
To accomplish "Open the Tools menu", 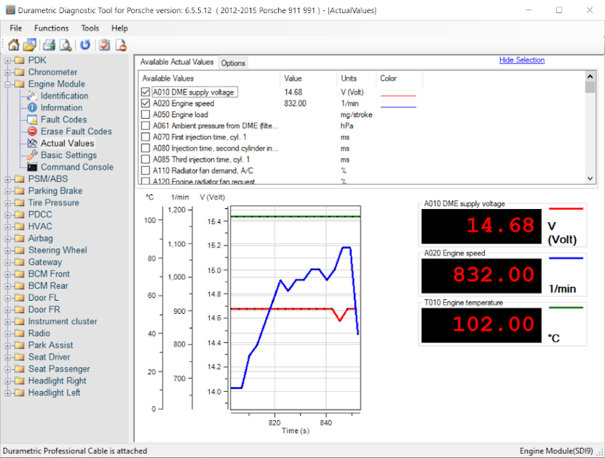I will point(90,28).
